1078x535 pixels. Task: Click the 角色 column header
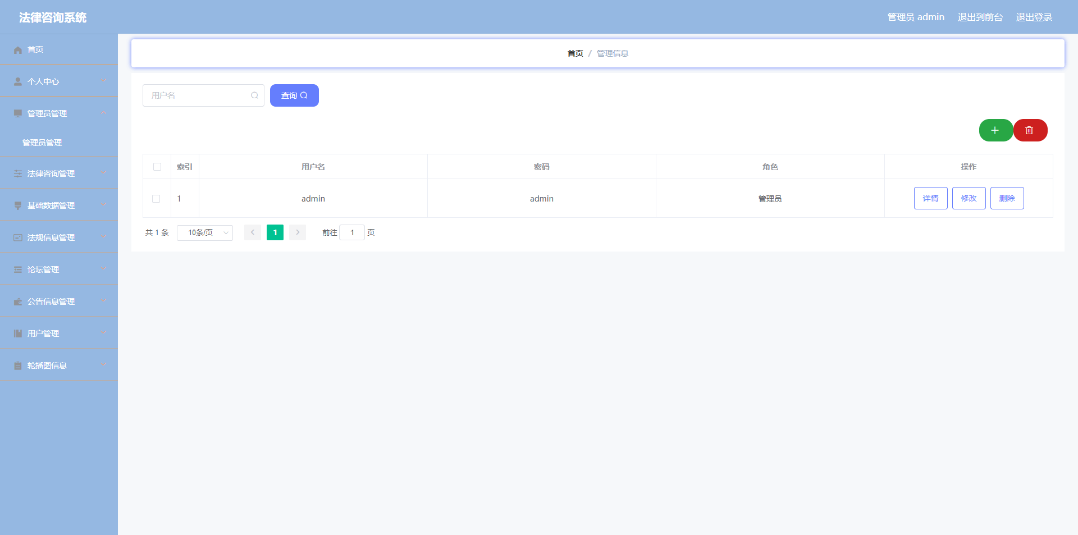pyautogui.click(x=770, y=167)
